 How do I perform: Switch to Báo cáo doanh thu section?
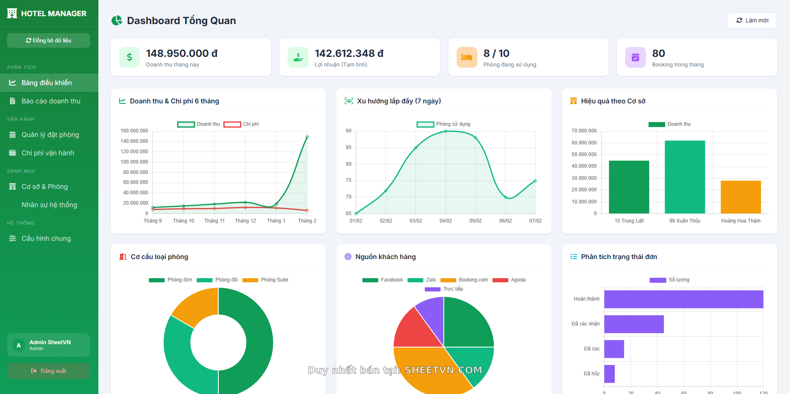[x=51, y=100]
